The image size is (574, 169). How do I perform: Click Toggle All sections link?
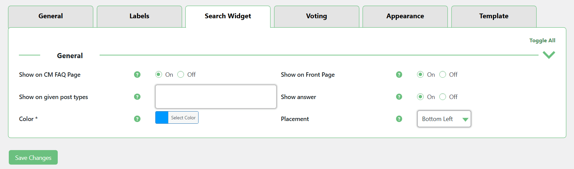click(x=542, y=41)
